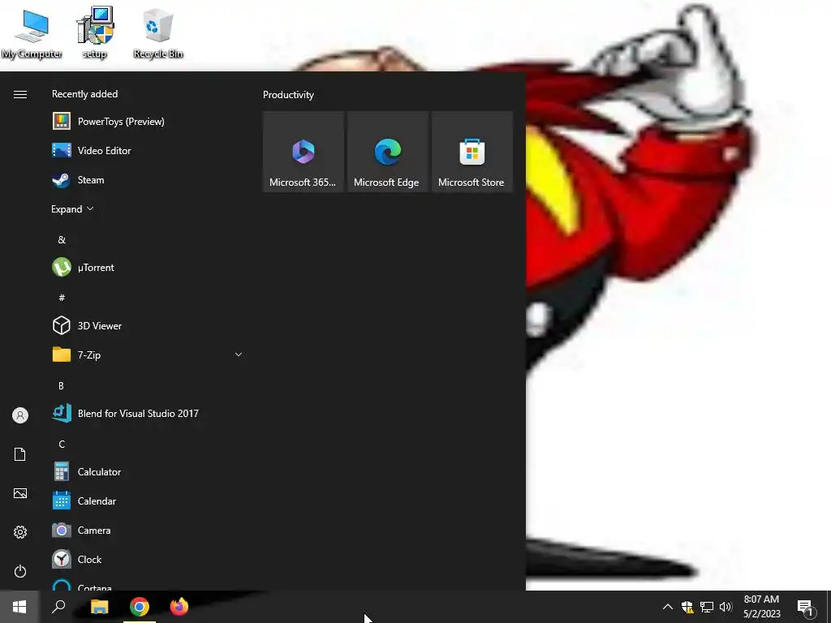Viewport: 831px width, 623px height.
Task: Select the setup desktop icon
Action: click(x=95, y=32)
